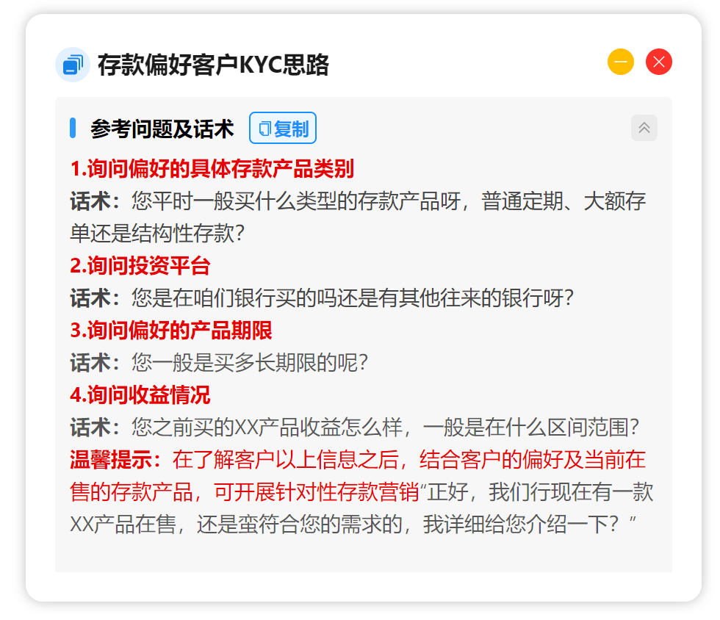This screenshot has width=720, height=620.
Task: Click the red text 可开展针对性存款营销
Action: (316, 492)
